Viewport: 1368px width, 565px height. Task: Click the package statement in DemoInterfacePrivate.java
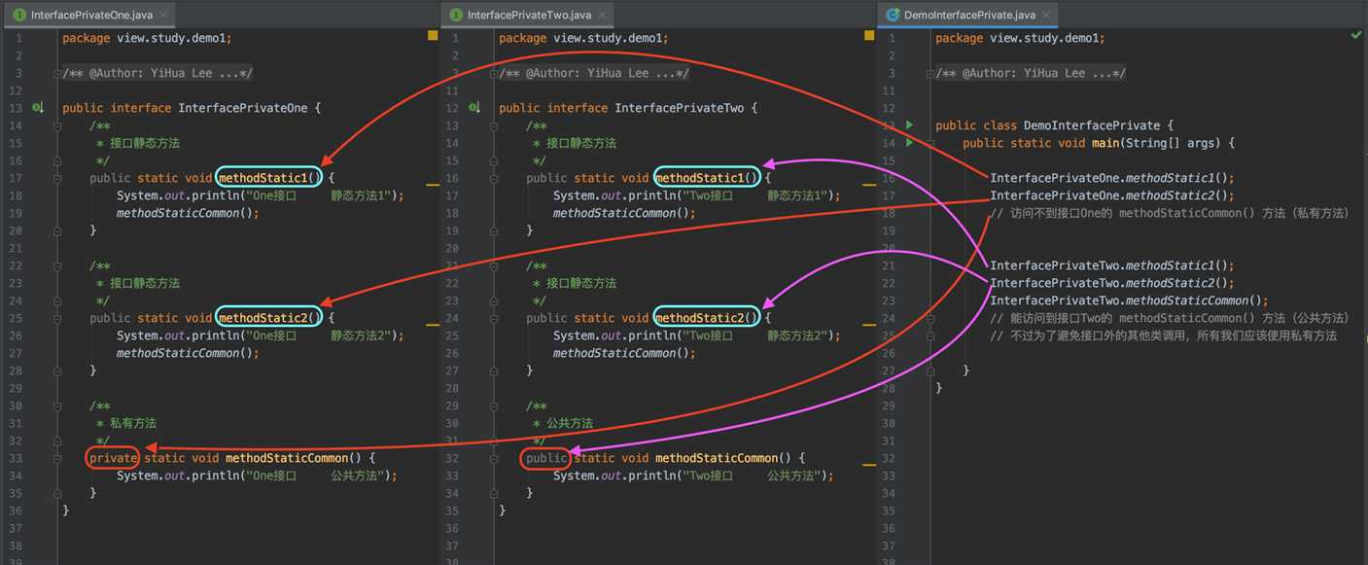[1020, 38]
